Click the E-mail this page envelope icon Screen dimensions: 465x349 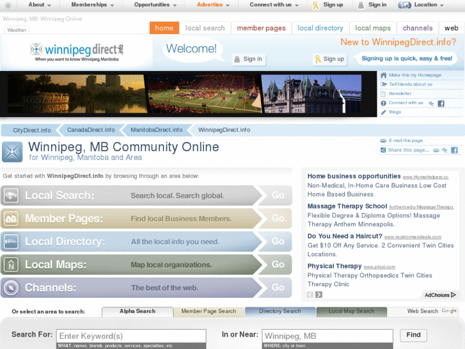point(383,141)
